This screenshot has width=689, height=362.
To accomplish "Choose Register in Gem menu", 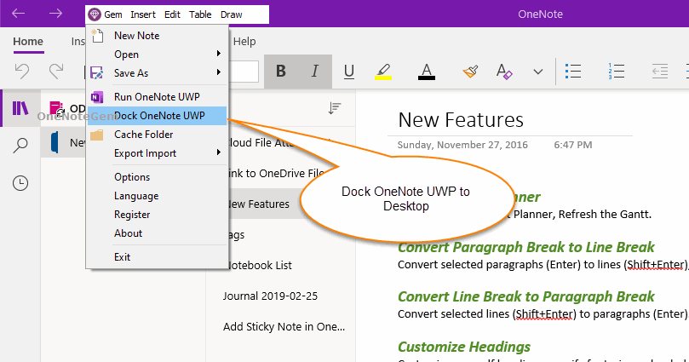I will pos(157,215).
